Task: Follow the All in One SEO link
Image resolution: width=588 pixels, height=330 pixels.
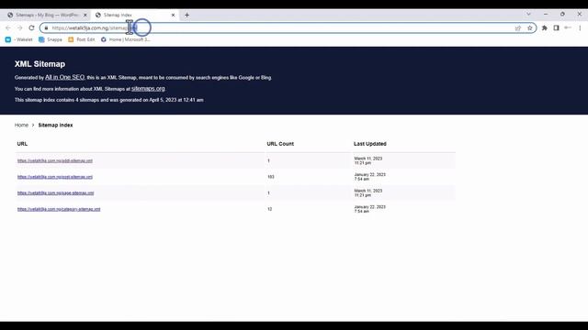Action: coord(65,77)
